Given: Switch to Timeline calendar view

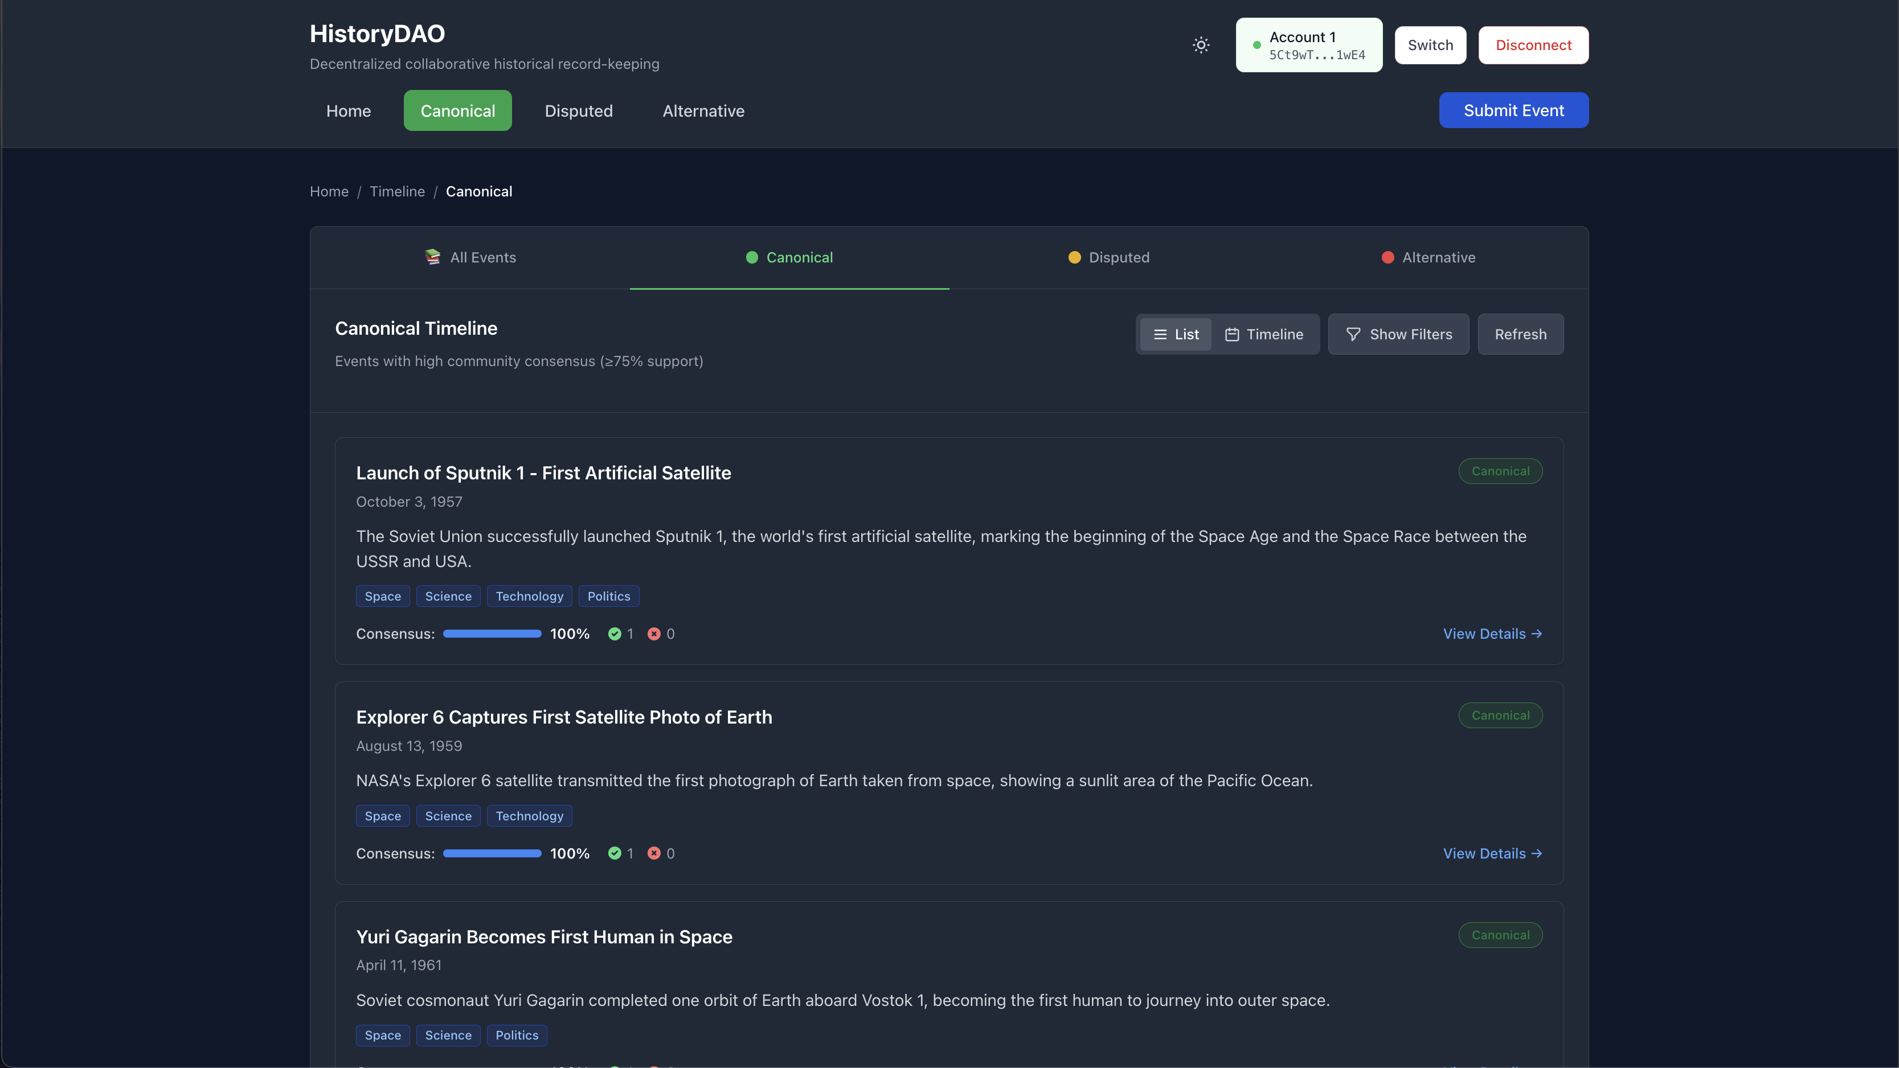Looking at the screenshot, I should coord(1264,334).
